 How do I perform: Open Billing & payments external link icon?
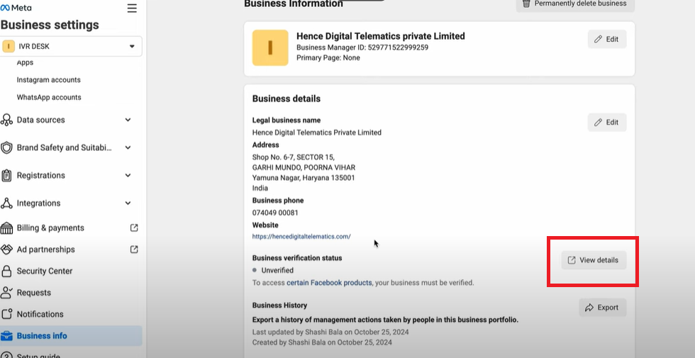pyautogui.click(x=134, y=228)
